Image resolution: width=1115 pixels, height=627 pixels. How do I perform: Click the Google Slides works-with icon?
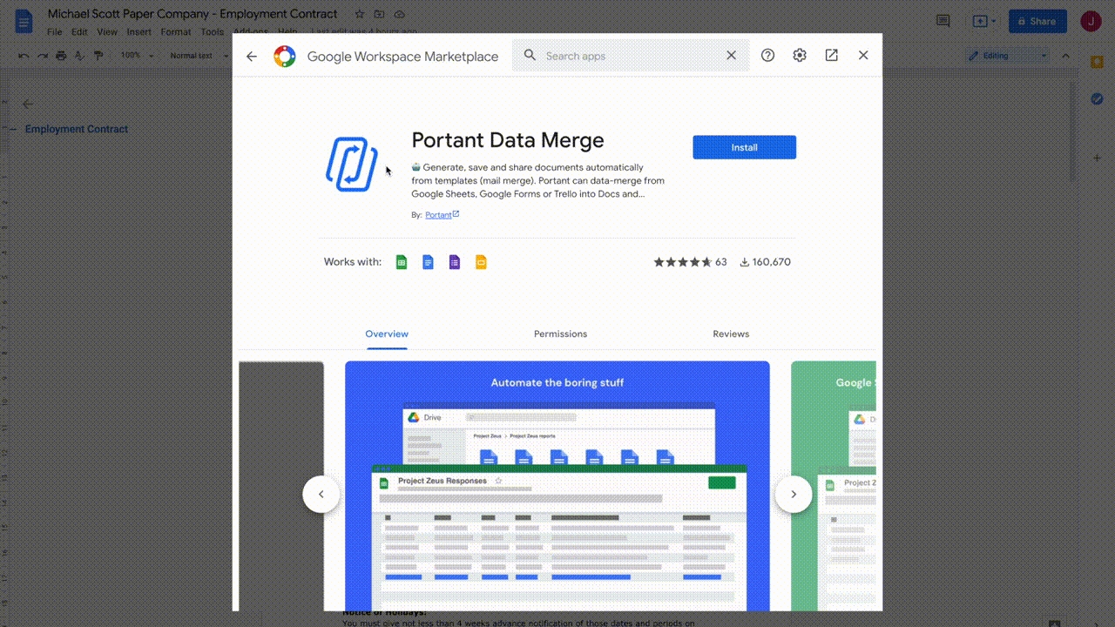click(481, 262)
